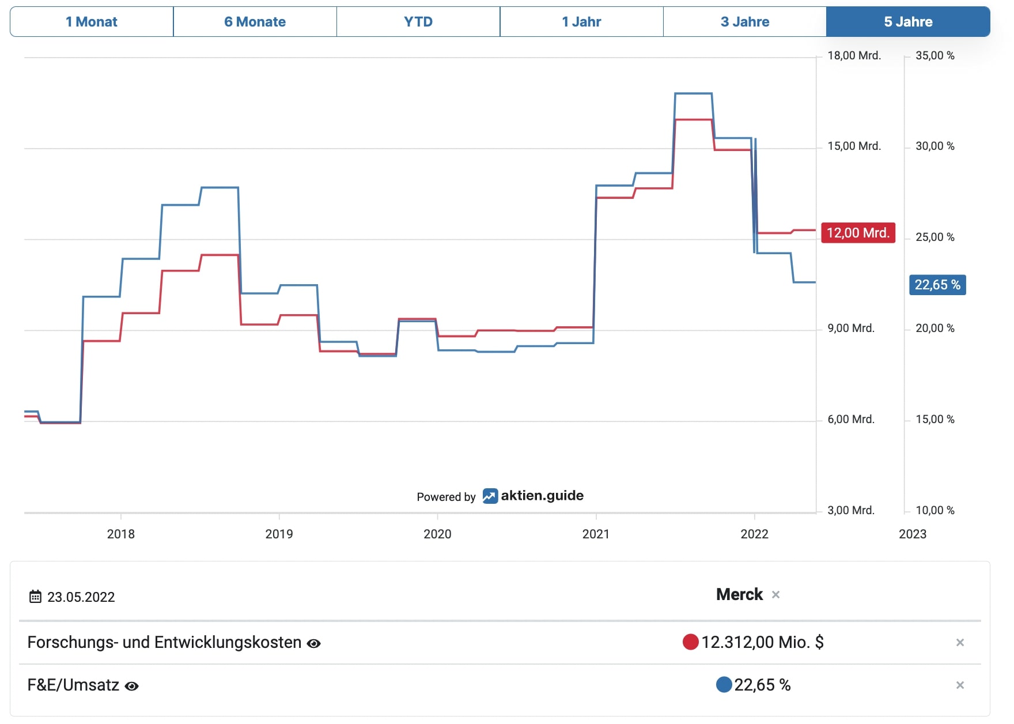1014x724 pixels.
Task: Click the value 12.312,00 Mio. $
Action: click(762, 642)
